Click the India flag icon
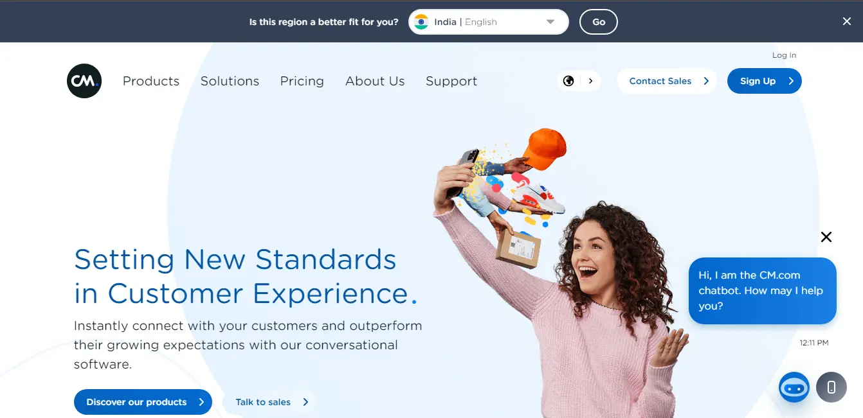863x418 pixels. (421, 22)
